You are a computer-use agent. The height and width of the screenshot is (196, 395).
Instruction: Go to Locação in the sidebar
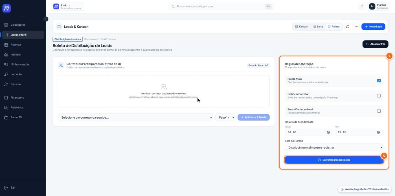coord(23,74)
